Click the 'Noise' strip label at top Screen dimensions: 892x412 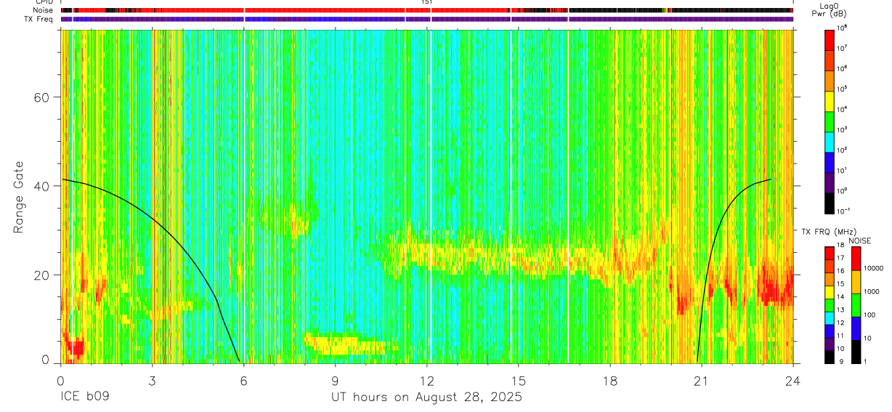coord(44,10)
